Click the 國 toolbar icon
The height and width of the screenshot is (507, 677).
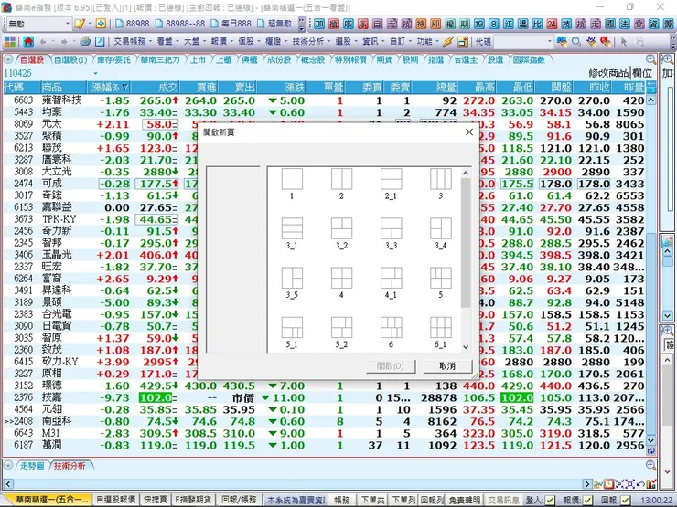(x=610, y=23)
